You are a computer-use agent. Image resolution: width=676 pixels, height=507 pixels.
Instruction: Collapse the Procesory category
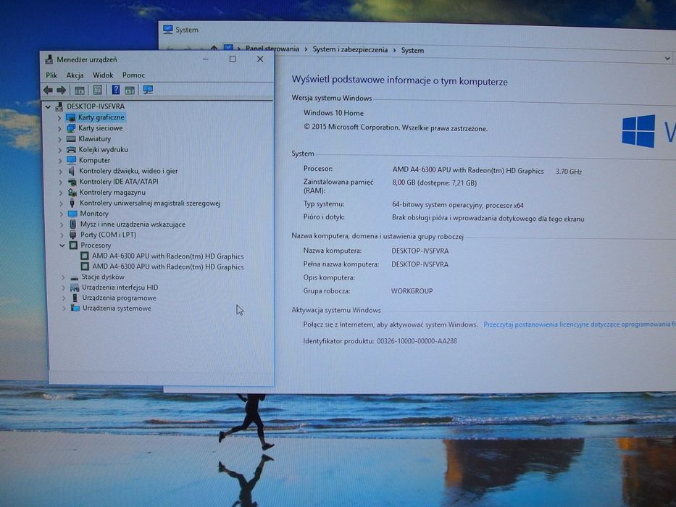coord(62,246)
